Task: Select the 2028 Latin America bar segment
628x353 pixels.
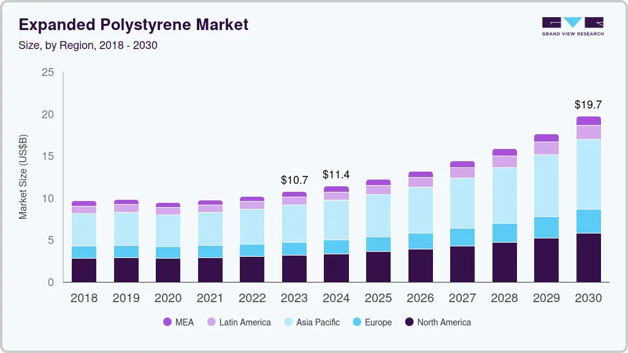Action: [x=505, y=162]
